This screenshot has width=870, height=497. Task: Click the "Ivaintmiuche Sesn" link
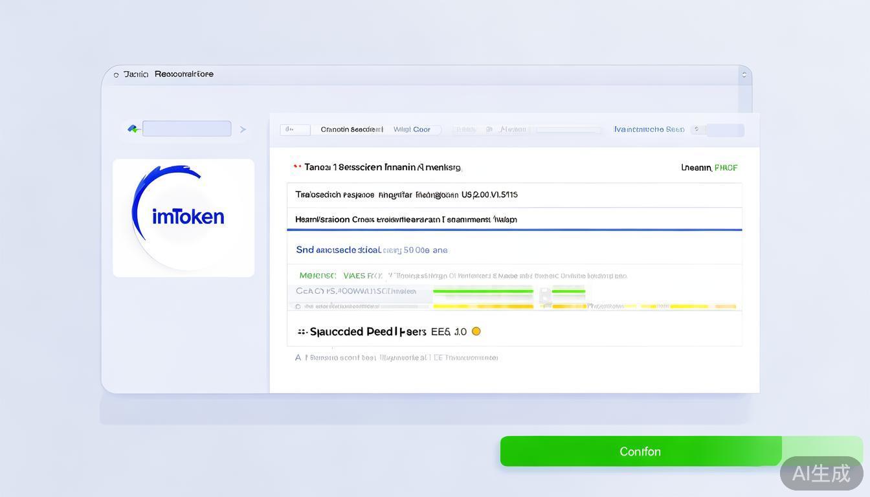649,129
